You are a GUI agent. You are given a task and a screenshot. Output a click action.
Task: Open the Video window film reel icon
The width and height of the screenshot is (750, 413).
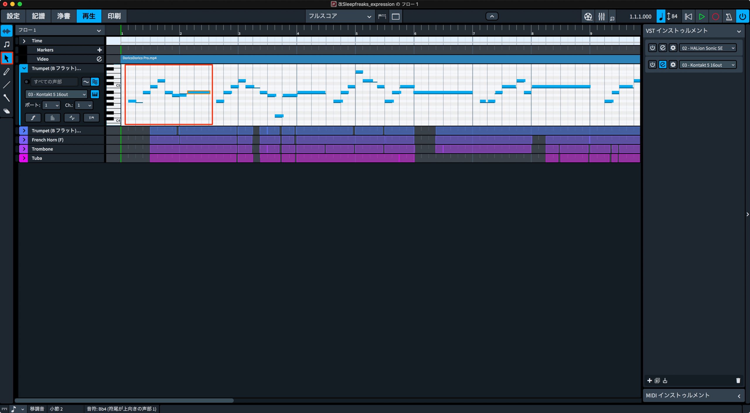[x=588, y=16]
